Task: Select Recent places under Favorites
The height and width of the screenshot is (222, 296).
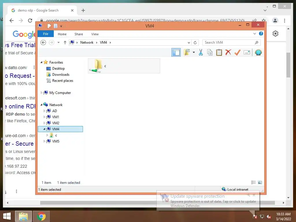Action: tap(63, 81)
